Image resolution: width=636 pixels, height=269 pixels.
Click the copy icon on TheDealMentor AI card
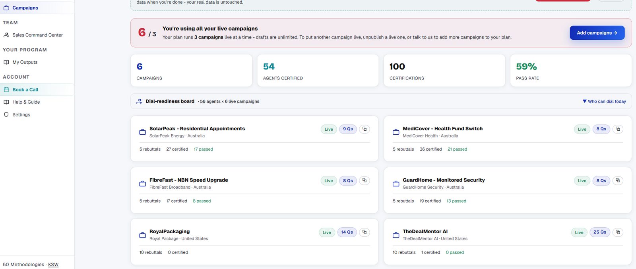click(x=618, y=232)
